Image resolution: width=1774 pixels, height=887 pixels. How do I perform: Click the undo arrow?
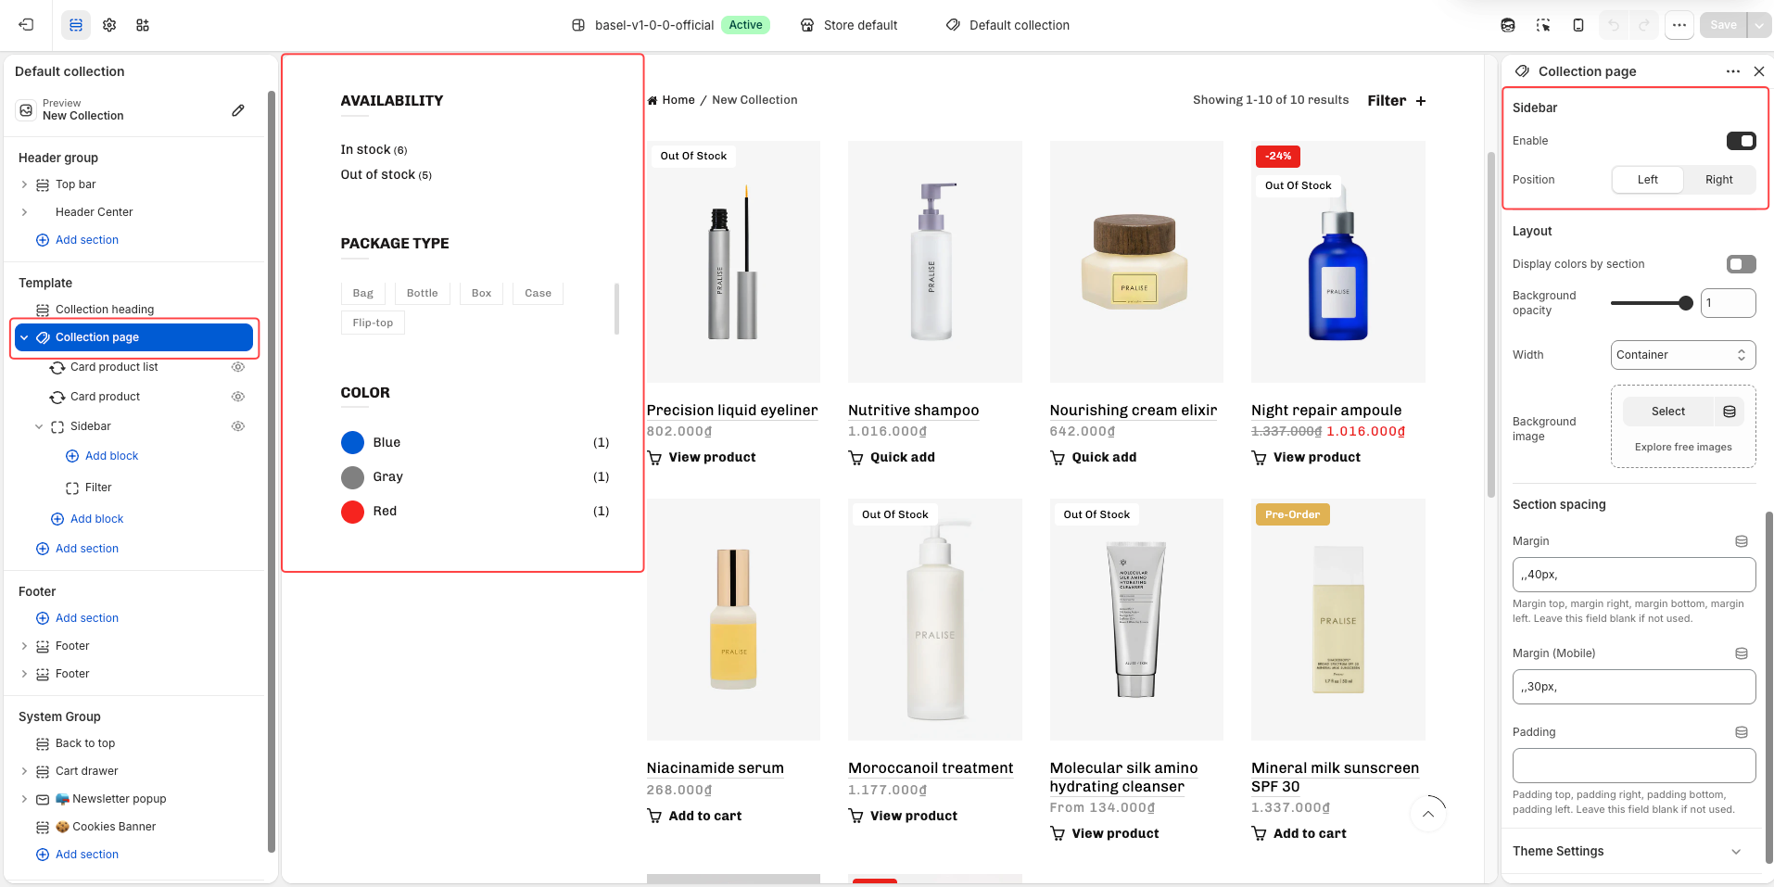1614,25
